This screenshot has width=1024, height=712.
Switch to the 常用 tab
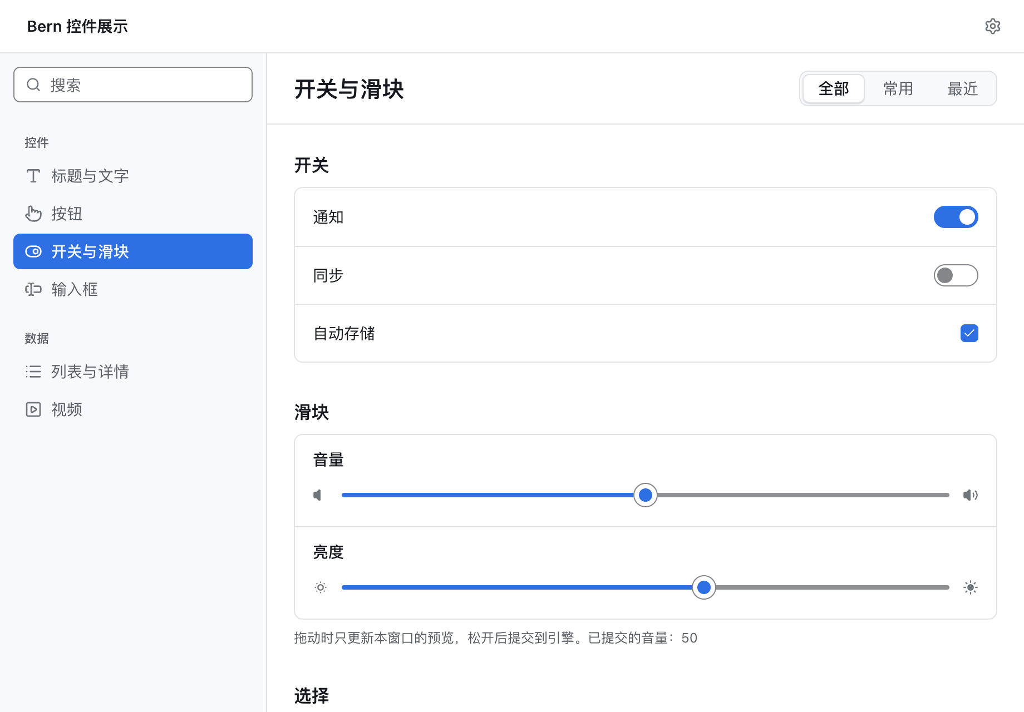(898, 88)
